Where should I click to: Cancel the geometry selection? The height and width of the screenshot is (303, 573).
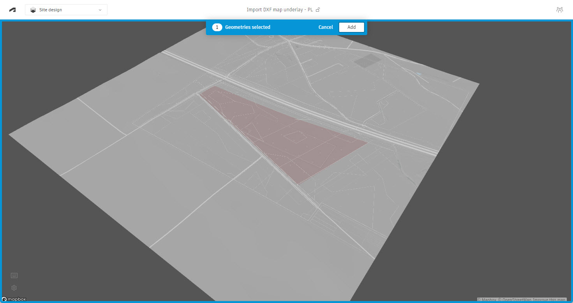(326, 27)
